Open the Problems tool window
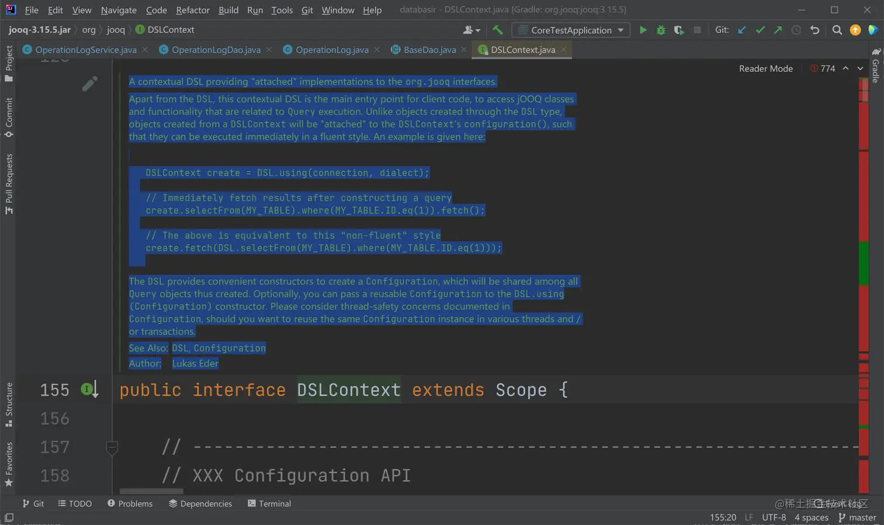This screenshot has height=525, width=884. 130,503
